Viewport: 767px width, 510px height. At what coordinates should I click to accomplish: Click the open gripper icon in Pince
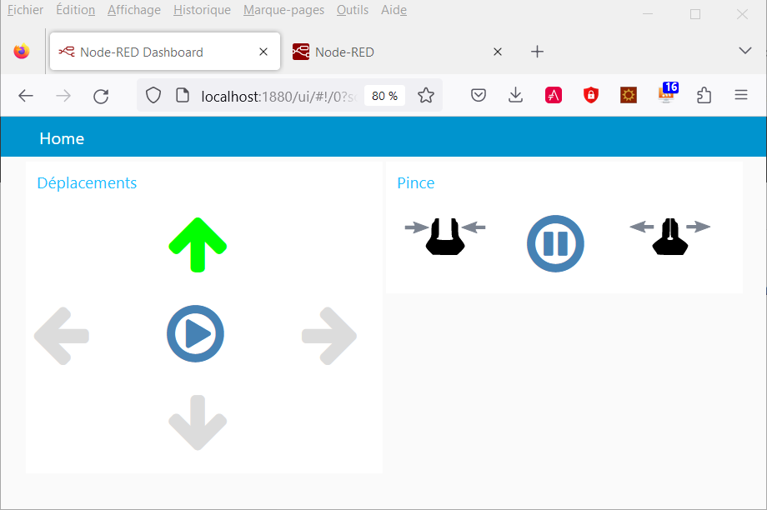coord(670,236)
